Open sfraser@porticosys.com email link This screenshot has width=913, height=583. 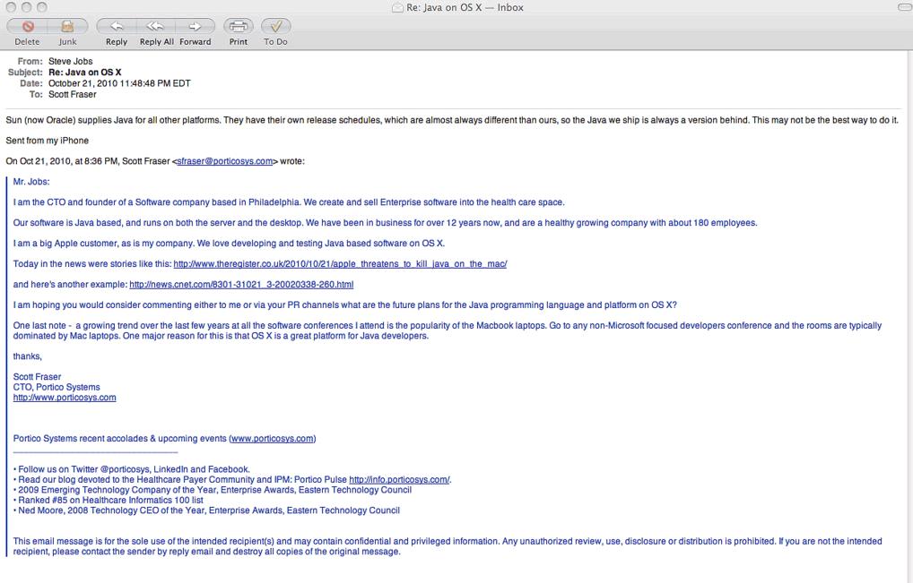[x=225, y=161]
